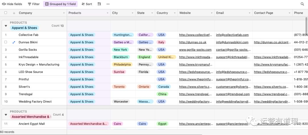Viewport: 308px width, 135px height.
Task: Click the Egypt country tag
Action: [x=163, y=124]
